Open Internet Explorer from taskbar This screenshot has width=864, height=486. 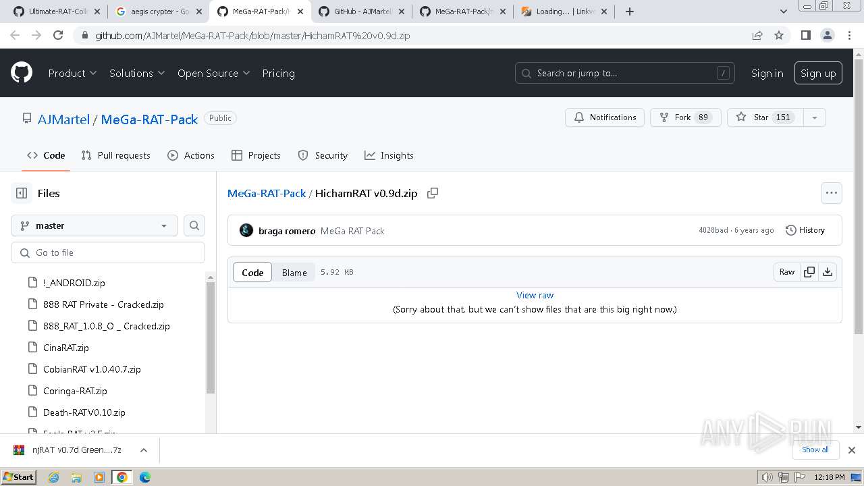(x=54, y=477)
